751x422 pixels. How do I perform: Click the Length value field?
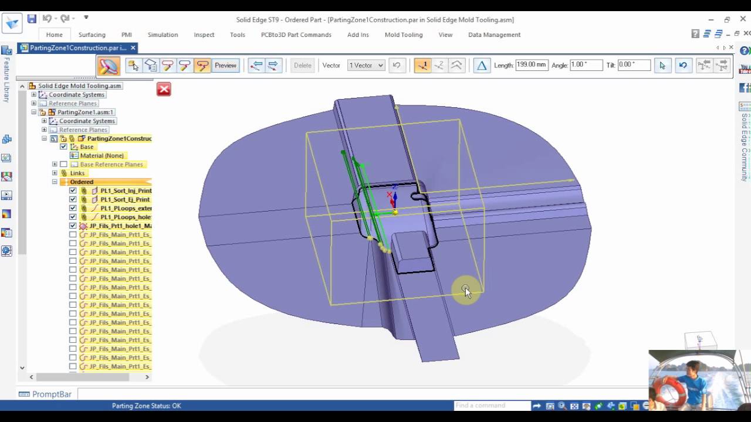[532, 65]
